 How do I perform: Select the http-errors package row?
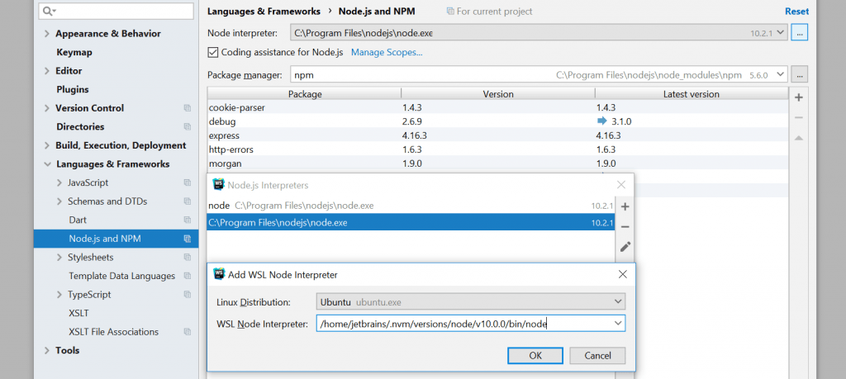pyautogui.click(x=498, y=149)
